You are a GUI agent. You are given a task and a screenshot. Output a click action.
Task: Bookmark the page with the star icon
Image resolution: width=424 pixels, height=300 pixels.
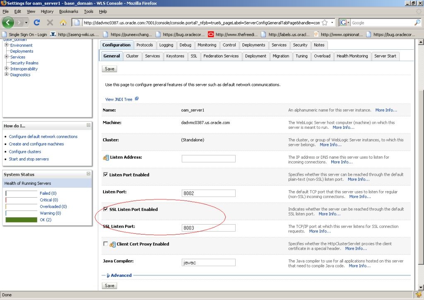coord(325,23)
